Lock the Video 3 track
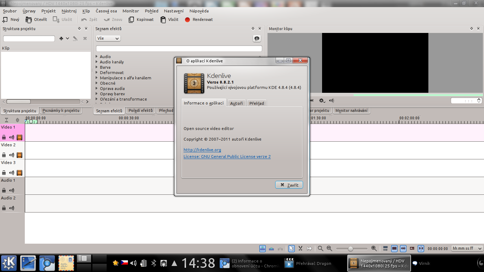 point(4,173)
